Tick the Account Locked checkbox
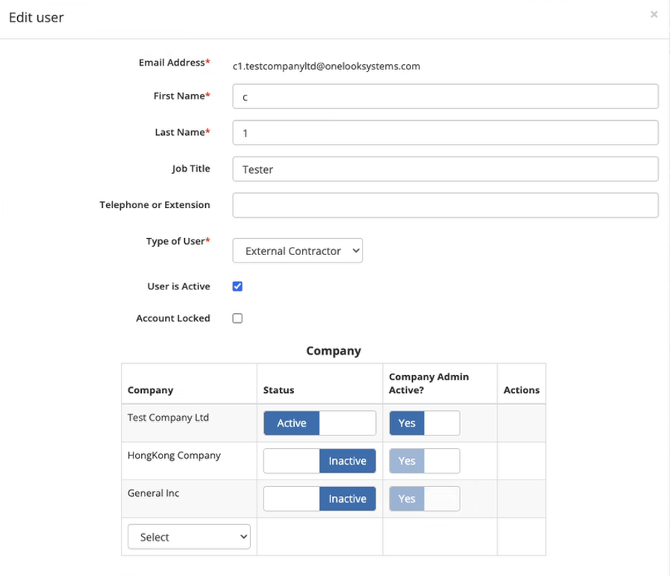Image resolution: width=670 pixels, height=578 pixels. pyautogui.click(x=237, y=318)
